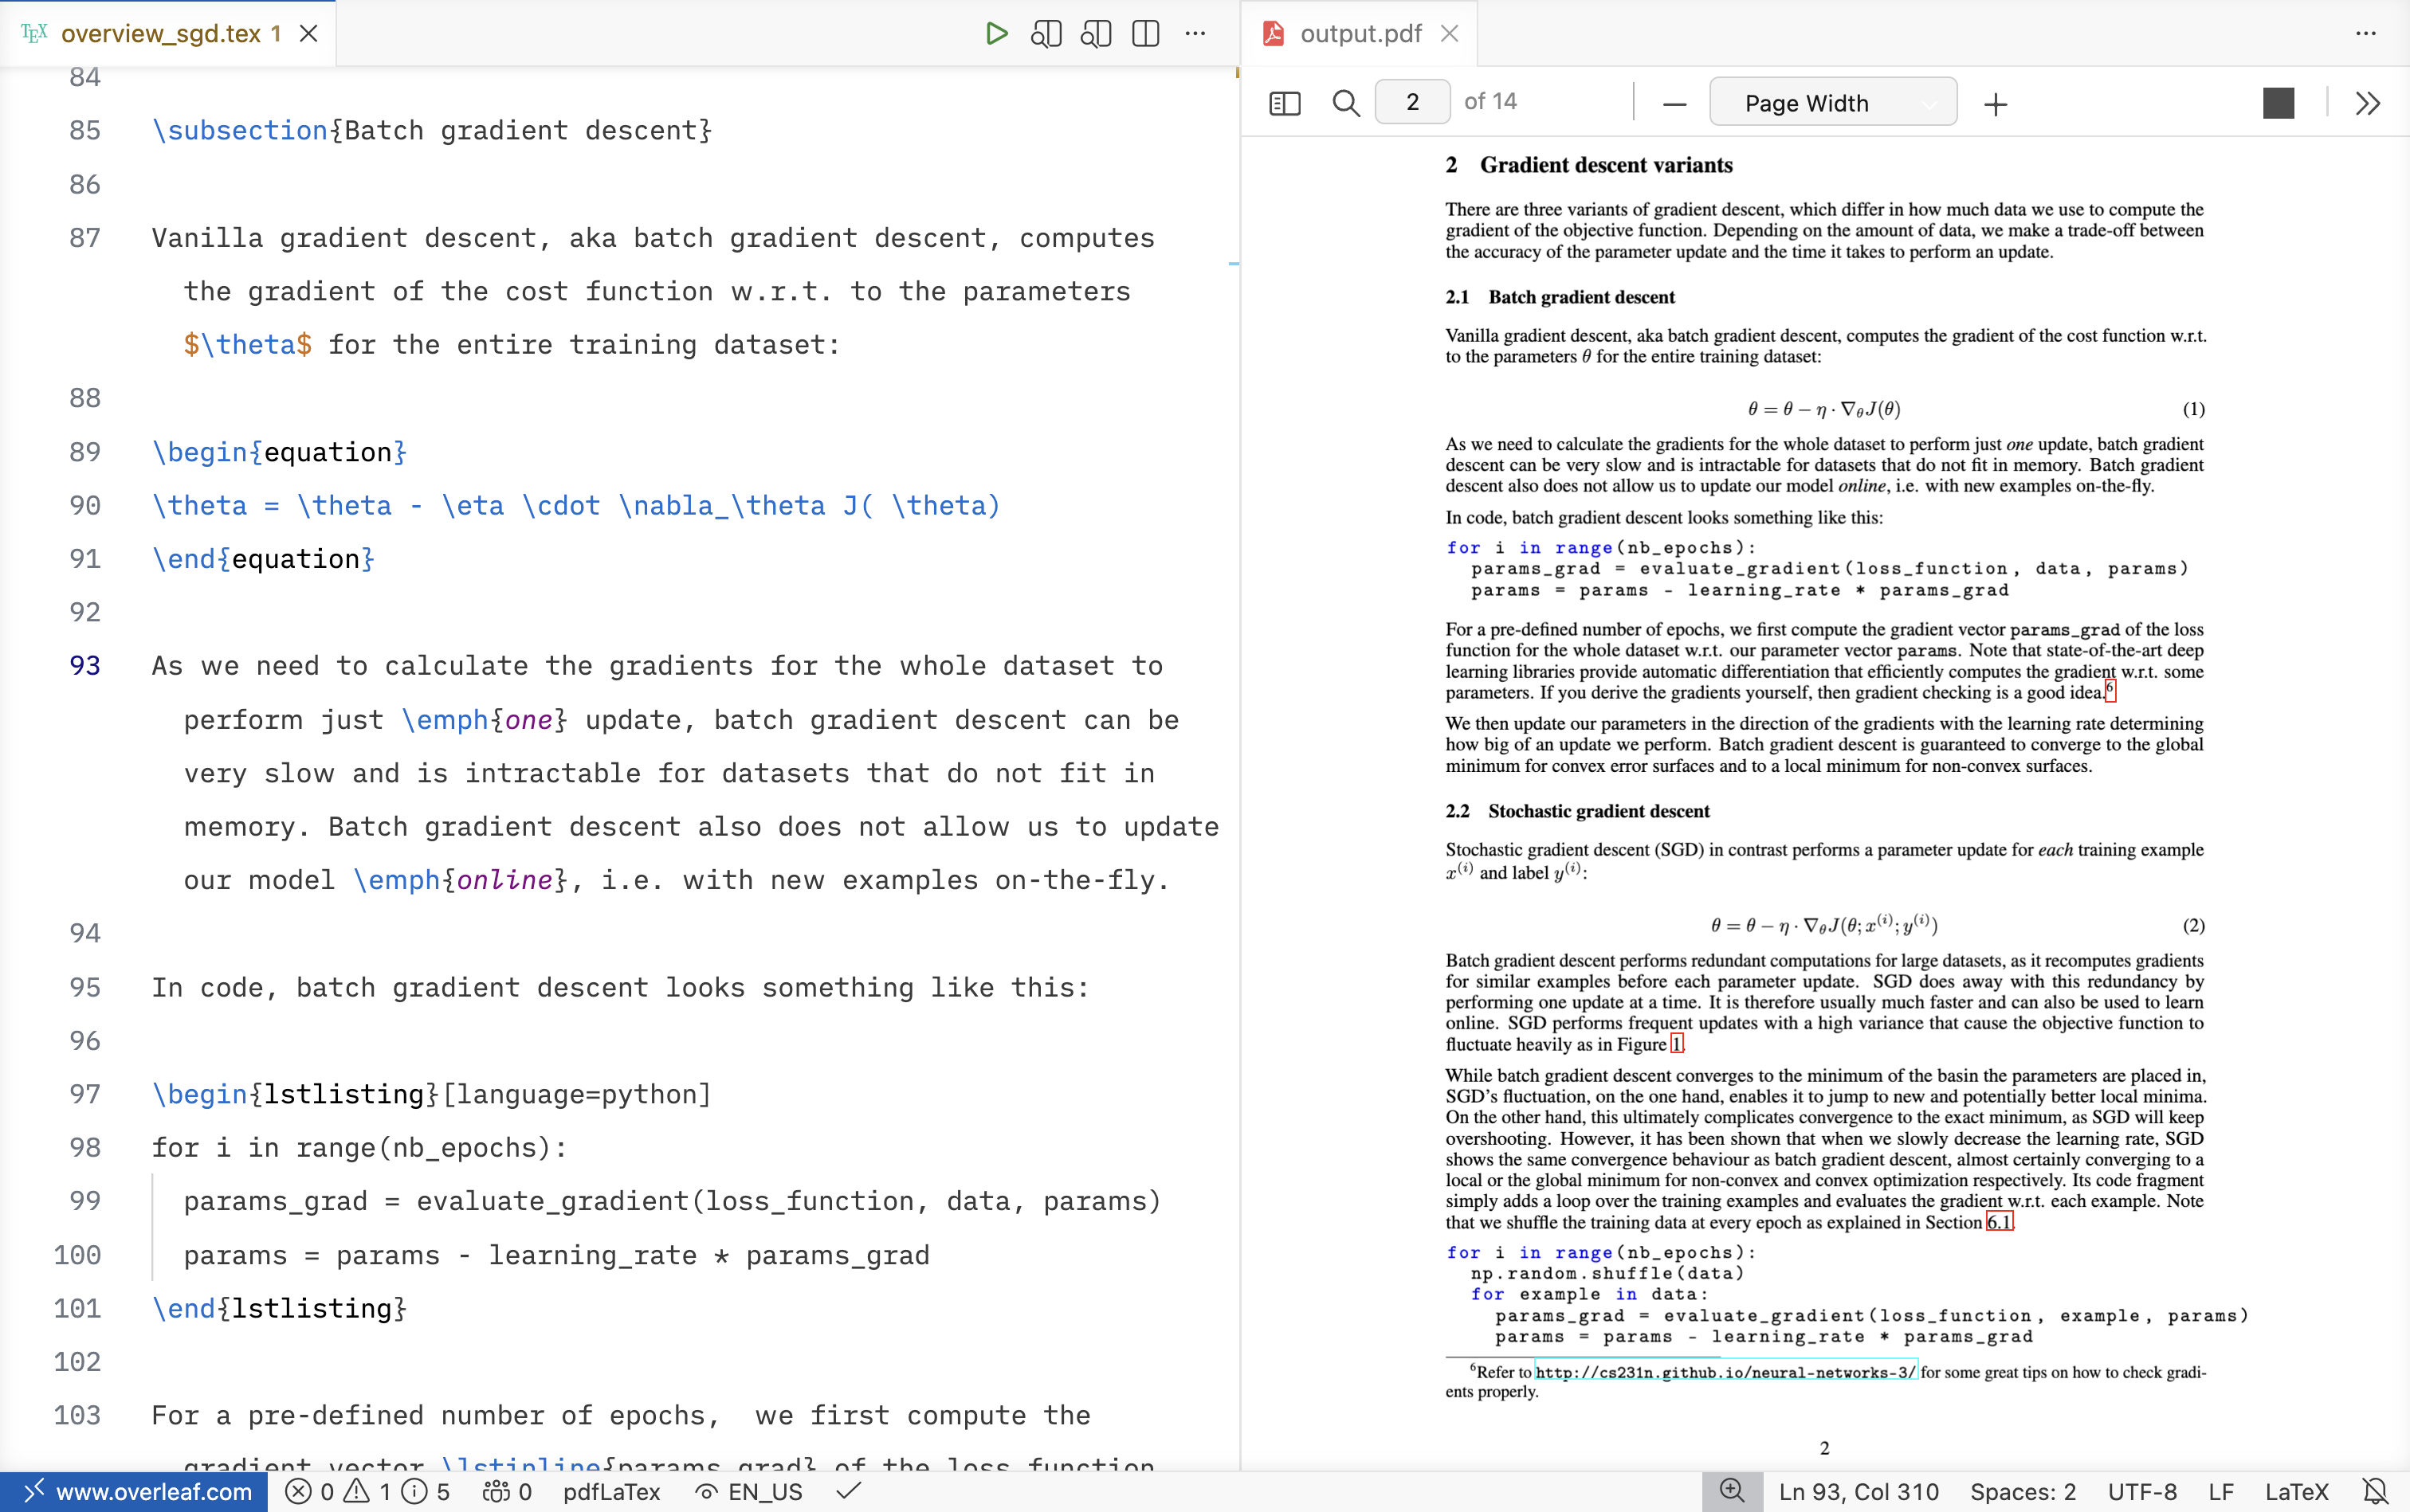Image resolution: width=2410 pixels, height=1512 pixels.
Task: Click the Build LaTeX project play icon
Action: 995,34
